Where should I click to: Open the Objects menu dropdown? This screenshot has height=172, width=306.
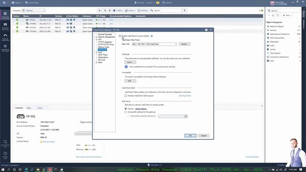17,3
